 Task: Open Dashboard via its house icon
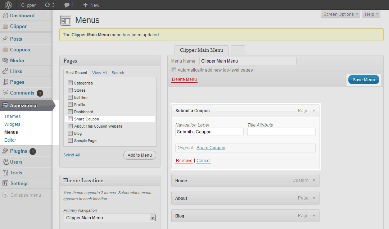5,15
